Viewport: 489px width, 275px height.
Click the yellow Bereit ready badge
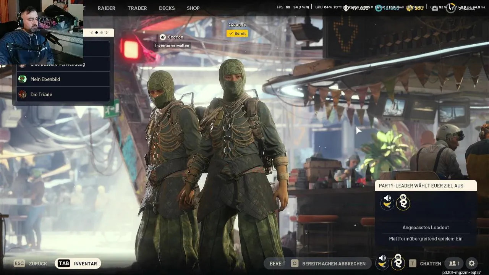[237, 34]
